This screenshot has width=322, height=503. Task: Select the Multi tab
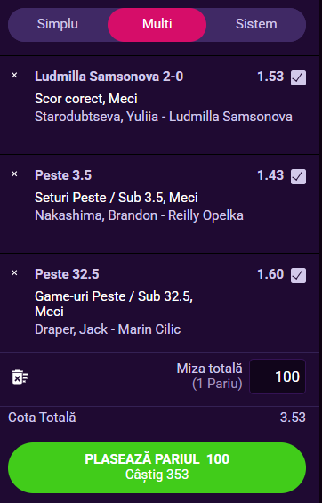point(157,24)
